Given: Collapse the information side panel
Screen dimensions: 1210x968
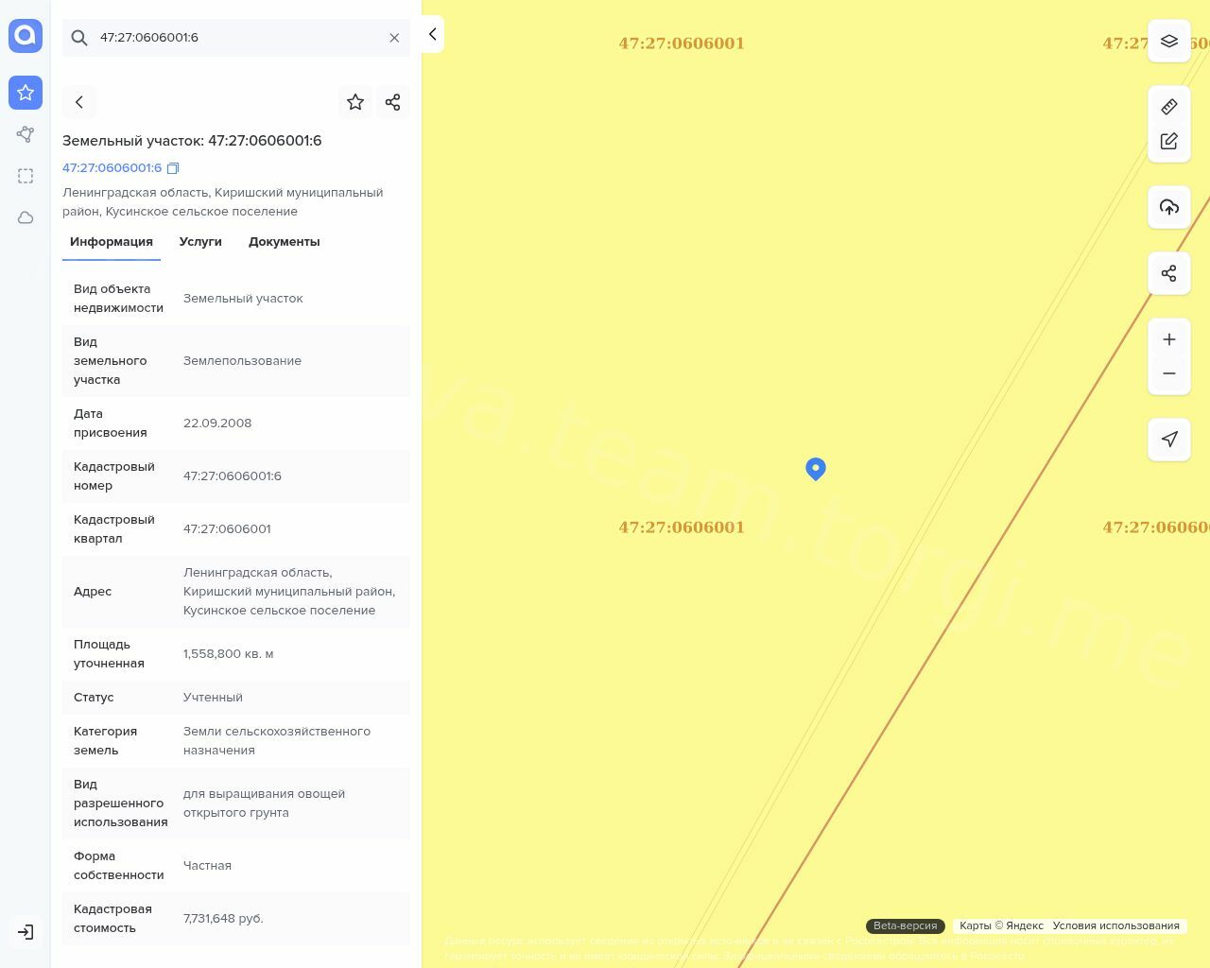Looking at the screenshot, I should pyautogui.click(x=432, y=34).
